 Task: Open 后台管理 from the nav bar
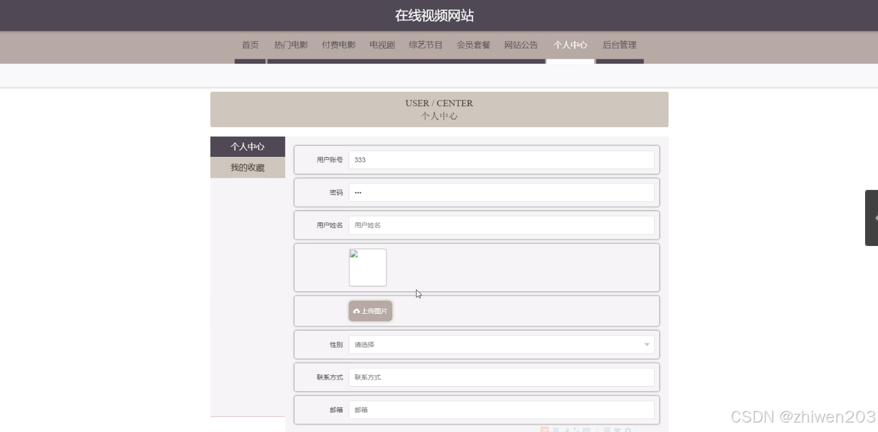pyautogui.click(x=619, y=45)
